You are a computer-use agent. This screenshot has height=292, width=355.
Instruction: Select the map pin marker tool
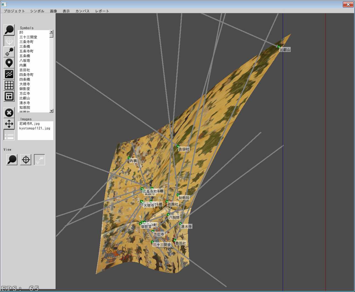tap(9, 63)
